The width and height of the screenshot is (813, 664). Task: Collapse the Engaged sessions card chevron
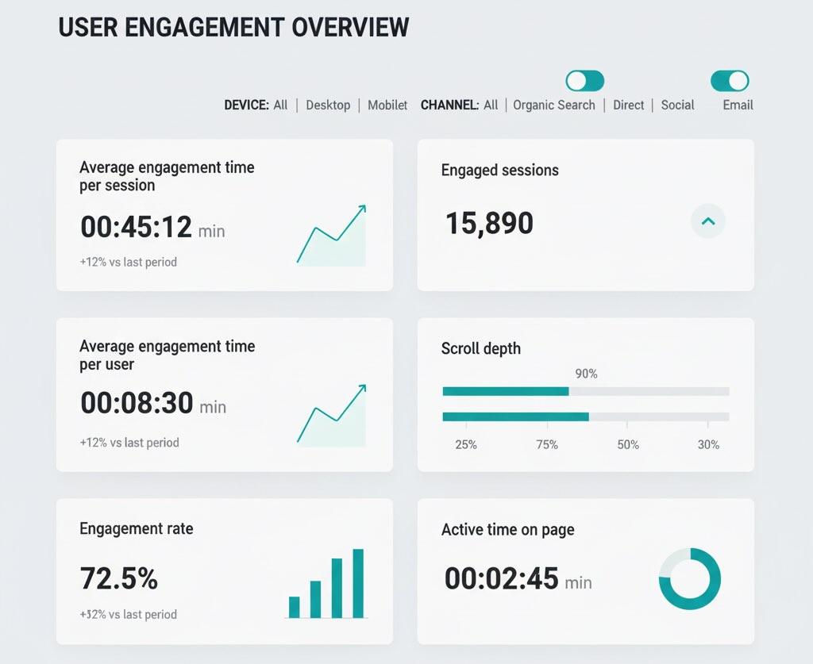[707, 221]
